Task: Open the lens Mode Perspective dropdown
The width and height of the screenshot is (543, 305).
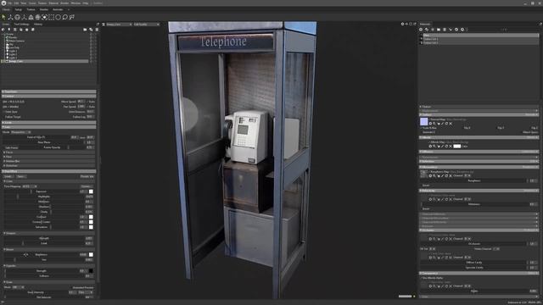Action: click(x=20, y=132)
